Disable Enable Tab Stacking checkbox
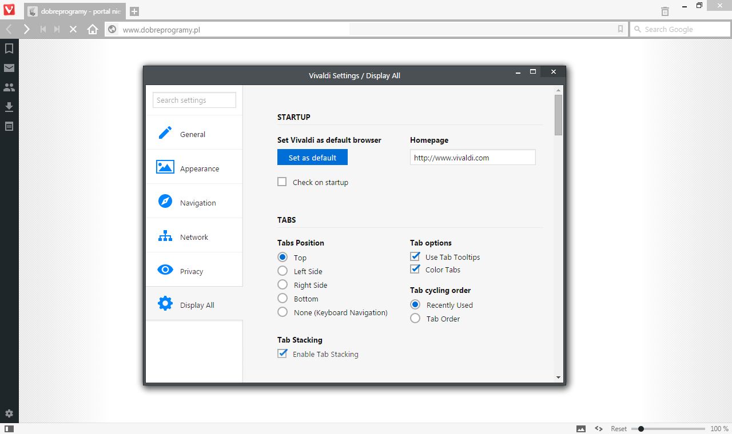Image resolution: width=732 pixels, height=434 pixels. (x=282, y=353)
